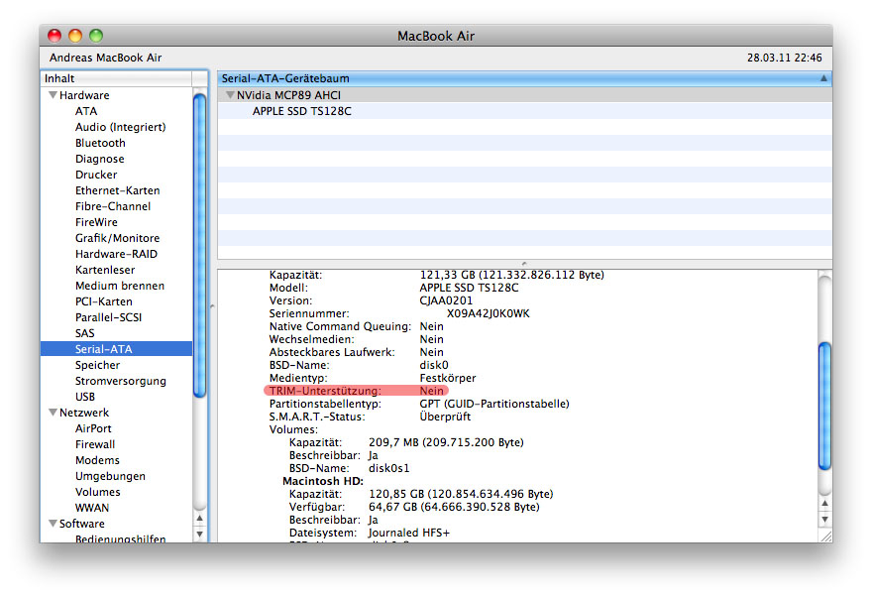872x597 pixels.
Task: Collapse the NVidia MCP89 AHCI disclosure triangle
Action: pos(230,95)
